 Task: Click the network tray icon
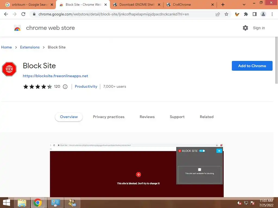coord(246,203)
